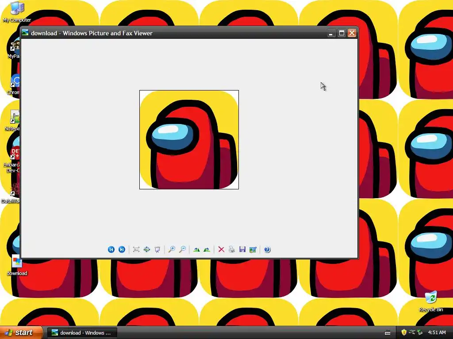Close the Picture and Fax Viewer window

352,33
